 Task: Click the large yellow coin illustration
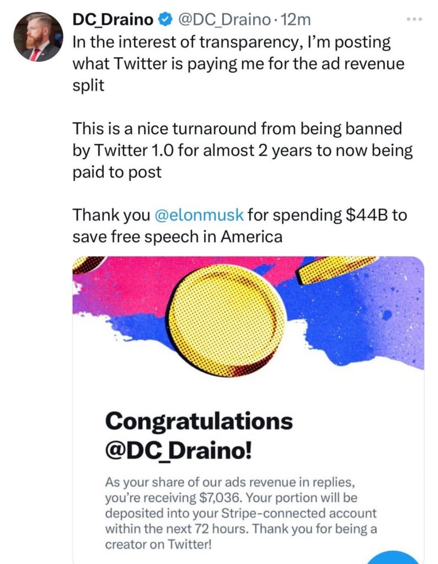(226, 320)
